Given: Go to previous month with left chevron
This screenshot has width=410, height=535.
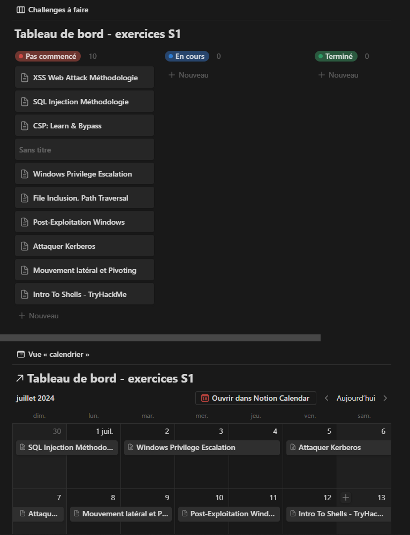Looking at the screenshot, I should click(327, 398).
